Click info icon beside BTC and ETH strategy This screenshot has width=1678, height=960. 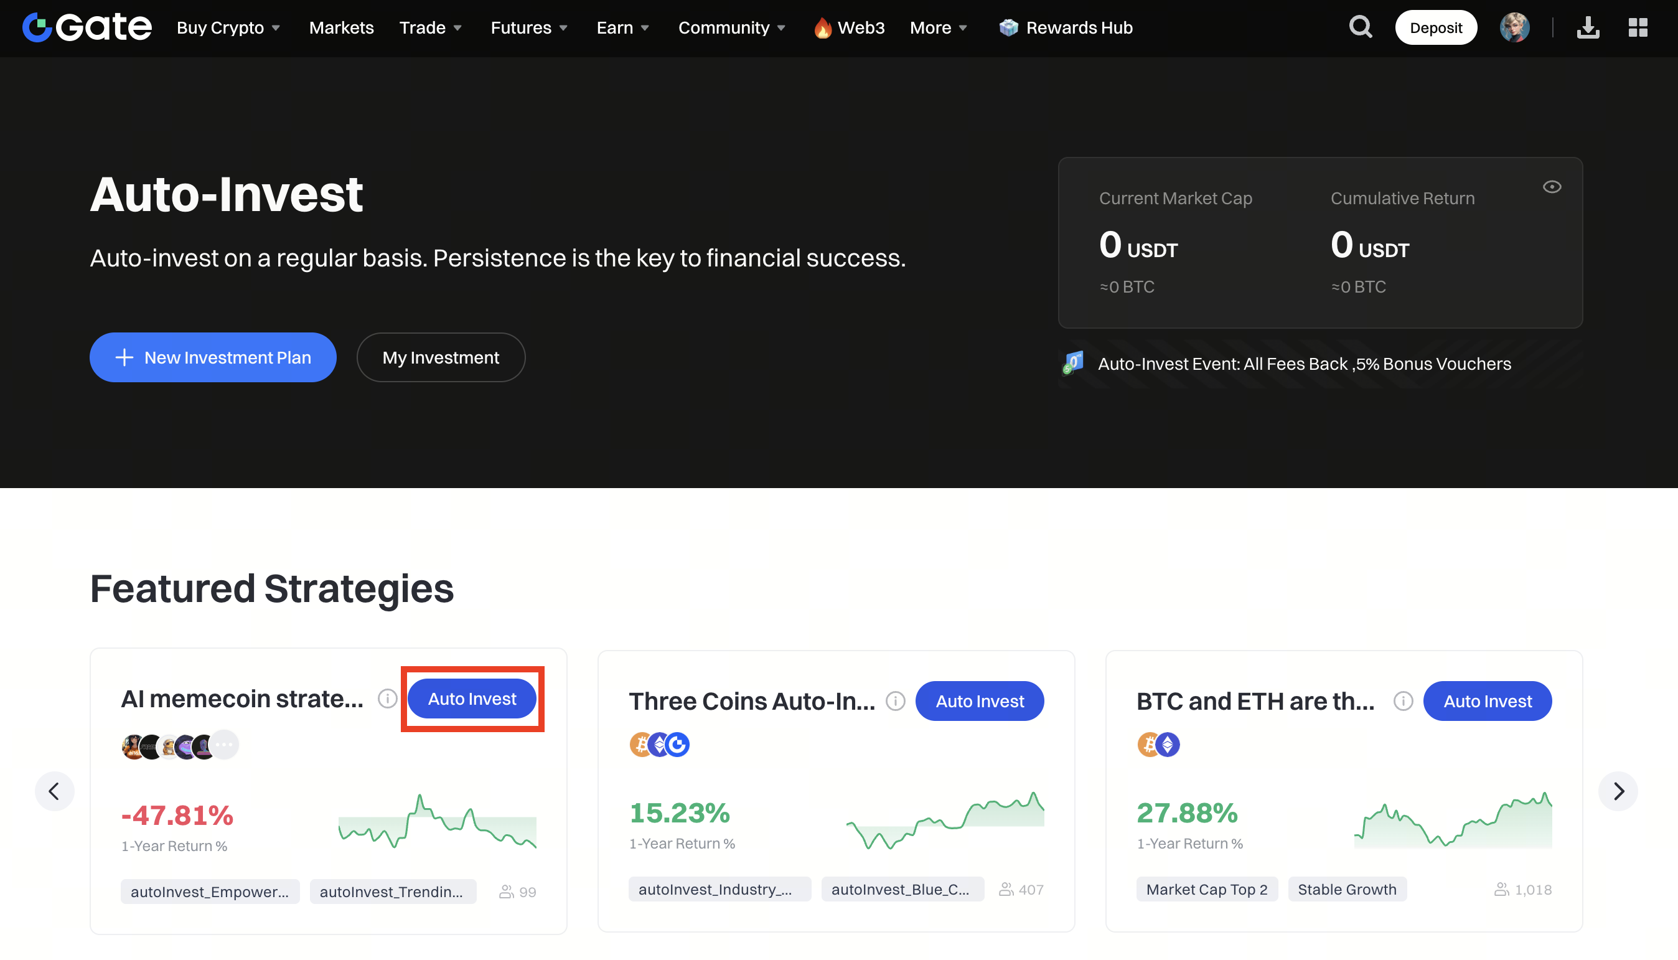[1403, 701]
